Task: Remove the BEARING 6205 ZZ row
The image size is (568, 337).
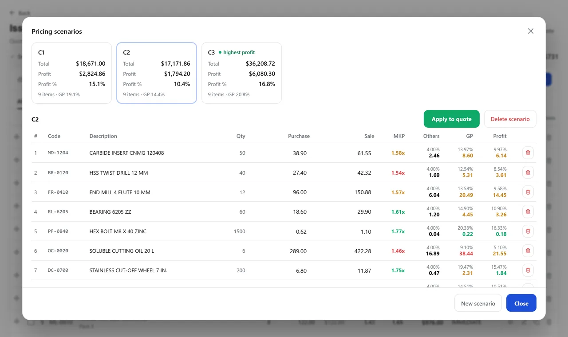Action: (x=528, y=212)
